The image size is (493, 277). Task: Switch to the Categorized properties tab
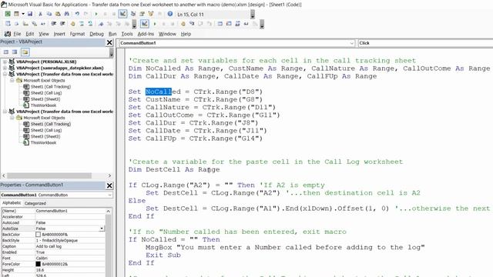(35, 203)
